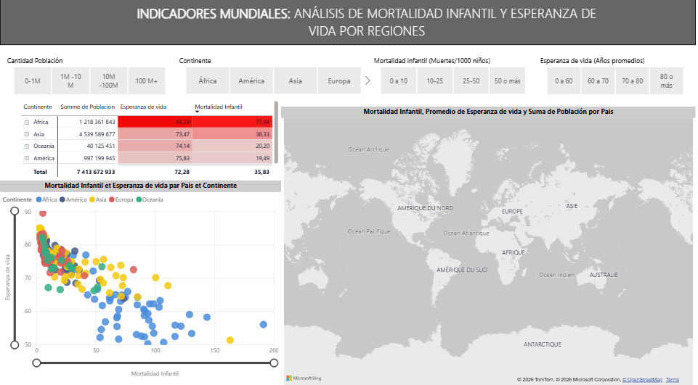Click top handle of Esperanza de vida slider

click(13, 211)
